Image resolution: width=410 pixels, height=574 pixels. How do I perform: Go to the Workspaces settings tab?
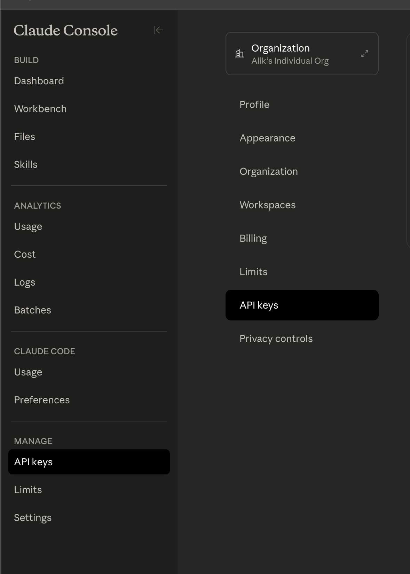click(x=267, y=205)
